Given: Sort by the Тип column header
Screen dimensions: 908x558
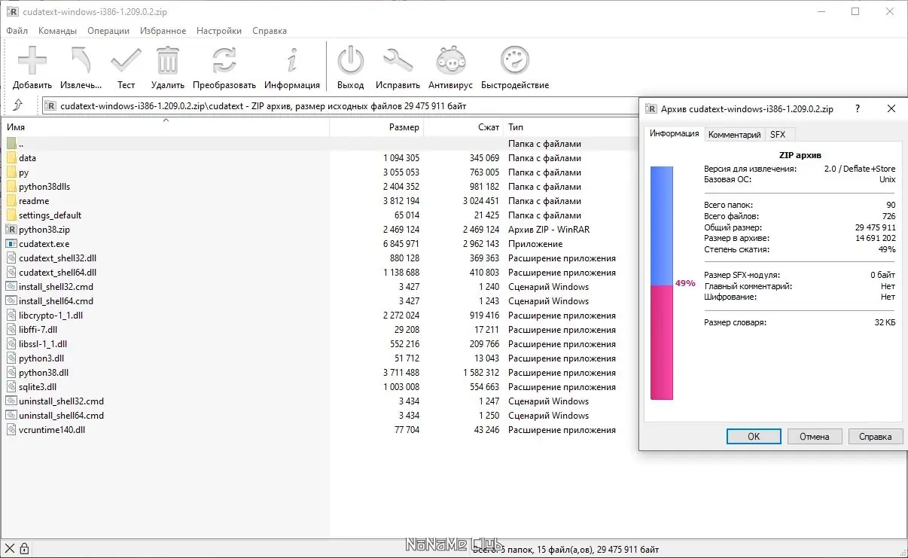Looking at the screenshot, I should pyautogui.click(x=571, y=127).
